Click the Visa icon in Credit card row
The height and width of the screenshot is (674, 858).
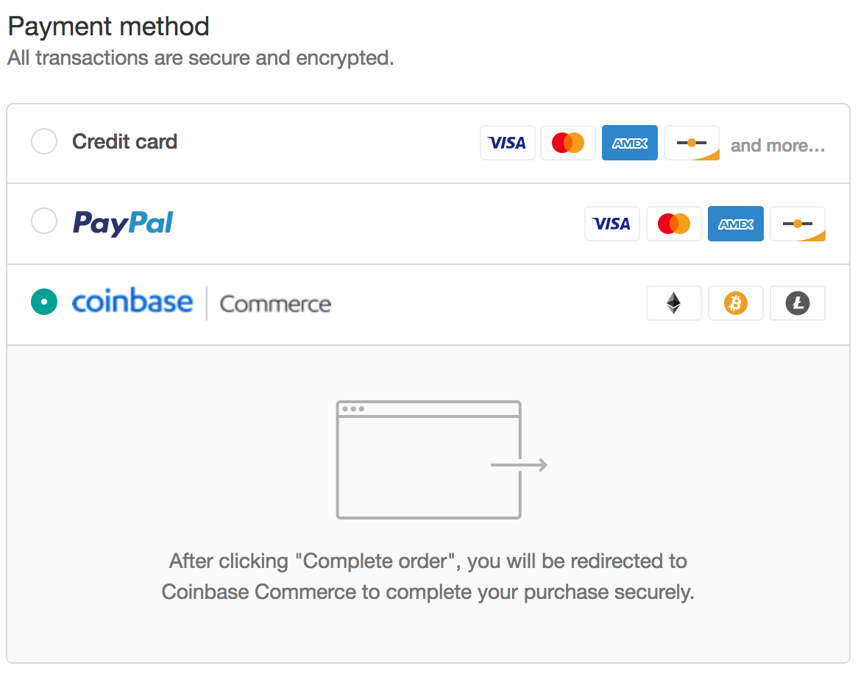[x=507, y=143]
